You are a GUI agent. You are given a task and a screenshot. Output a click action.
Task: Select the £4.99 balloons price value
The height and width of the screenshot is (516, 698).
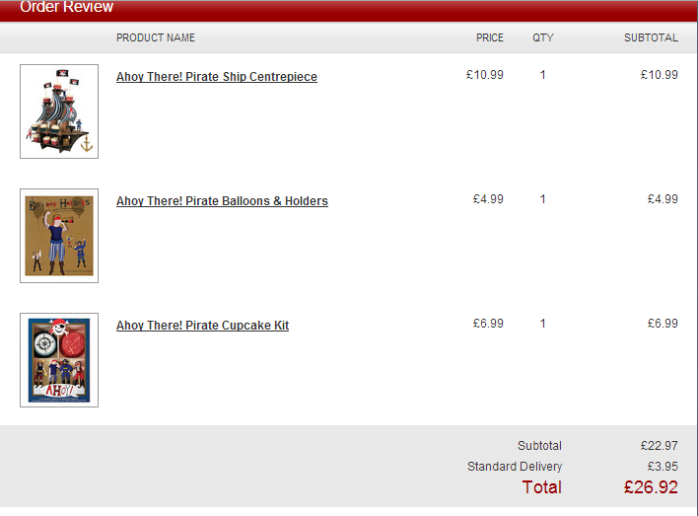click(x=488, y=199)
